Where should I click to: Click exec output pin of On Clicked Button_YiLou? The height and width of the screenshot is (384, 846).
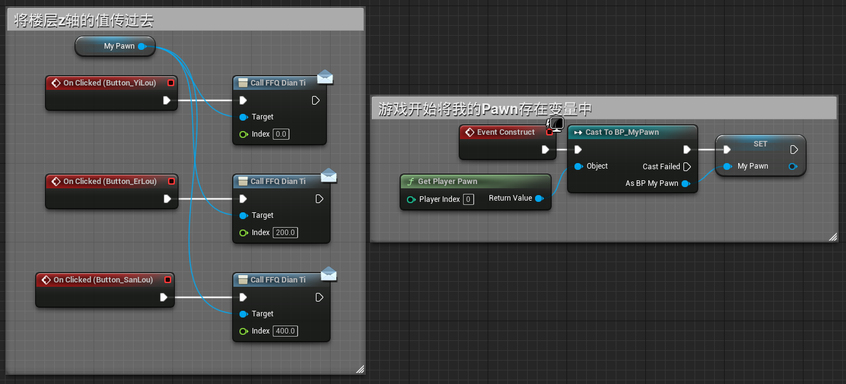pyautogui.click(x=166, y=100)
